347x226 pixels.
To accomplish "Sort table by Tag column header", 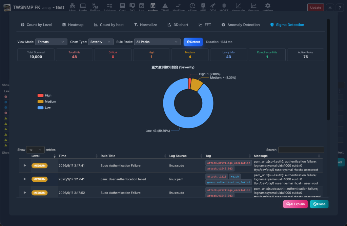I will (228, 156).
